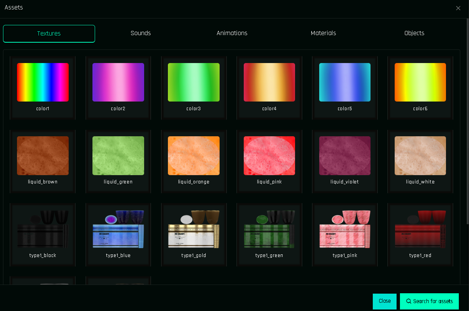Click the color1 label text
This screenshot has height=311, width=469.
click(x=43, y=109)
